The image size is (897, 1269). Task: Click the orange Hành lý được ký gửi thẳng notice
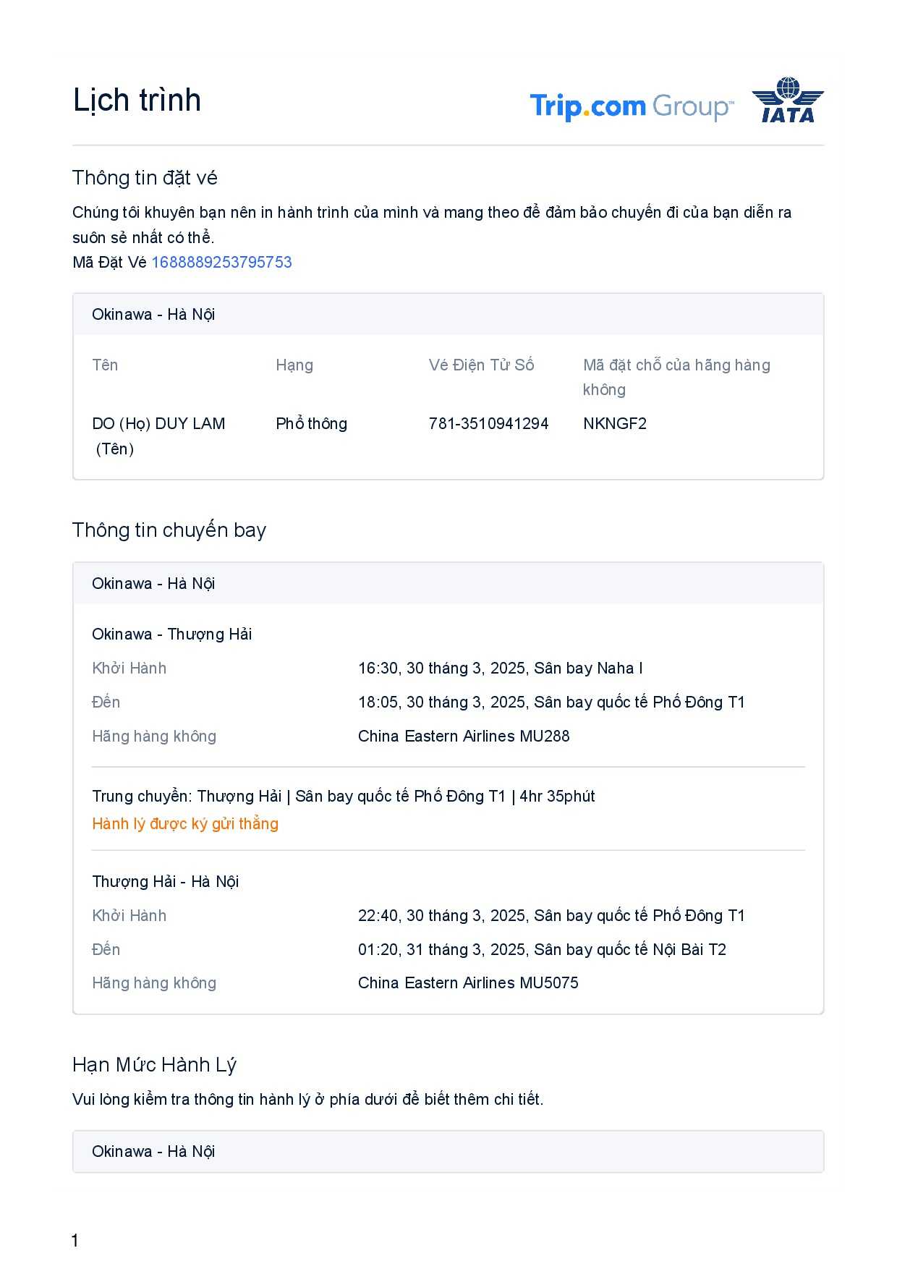pyautogui.click(x=185, y=823)
